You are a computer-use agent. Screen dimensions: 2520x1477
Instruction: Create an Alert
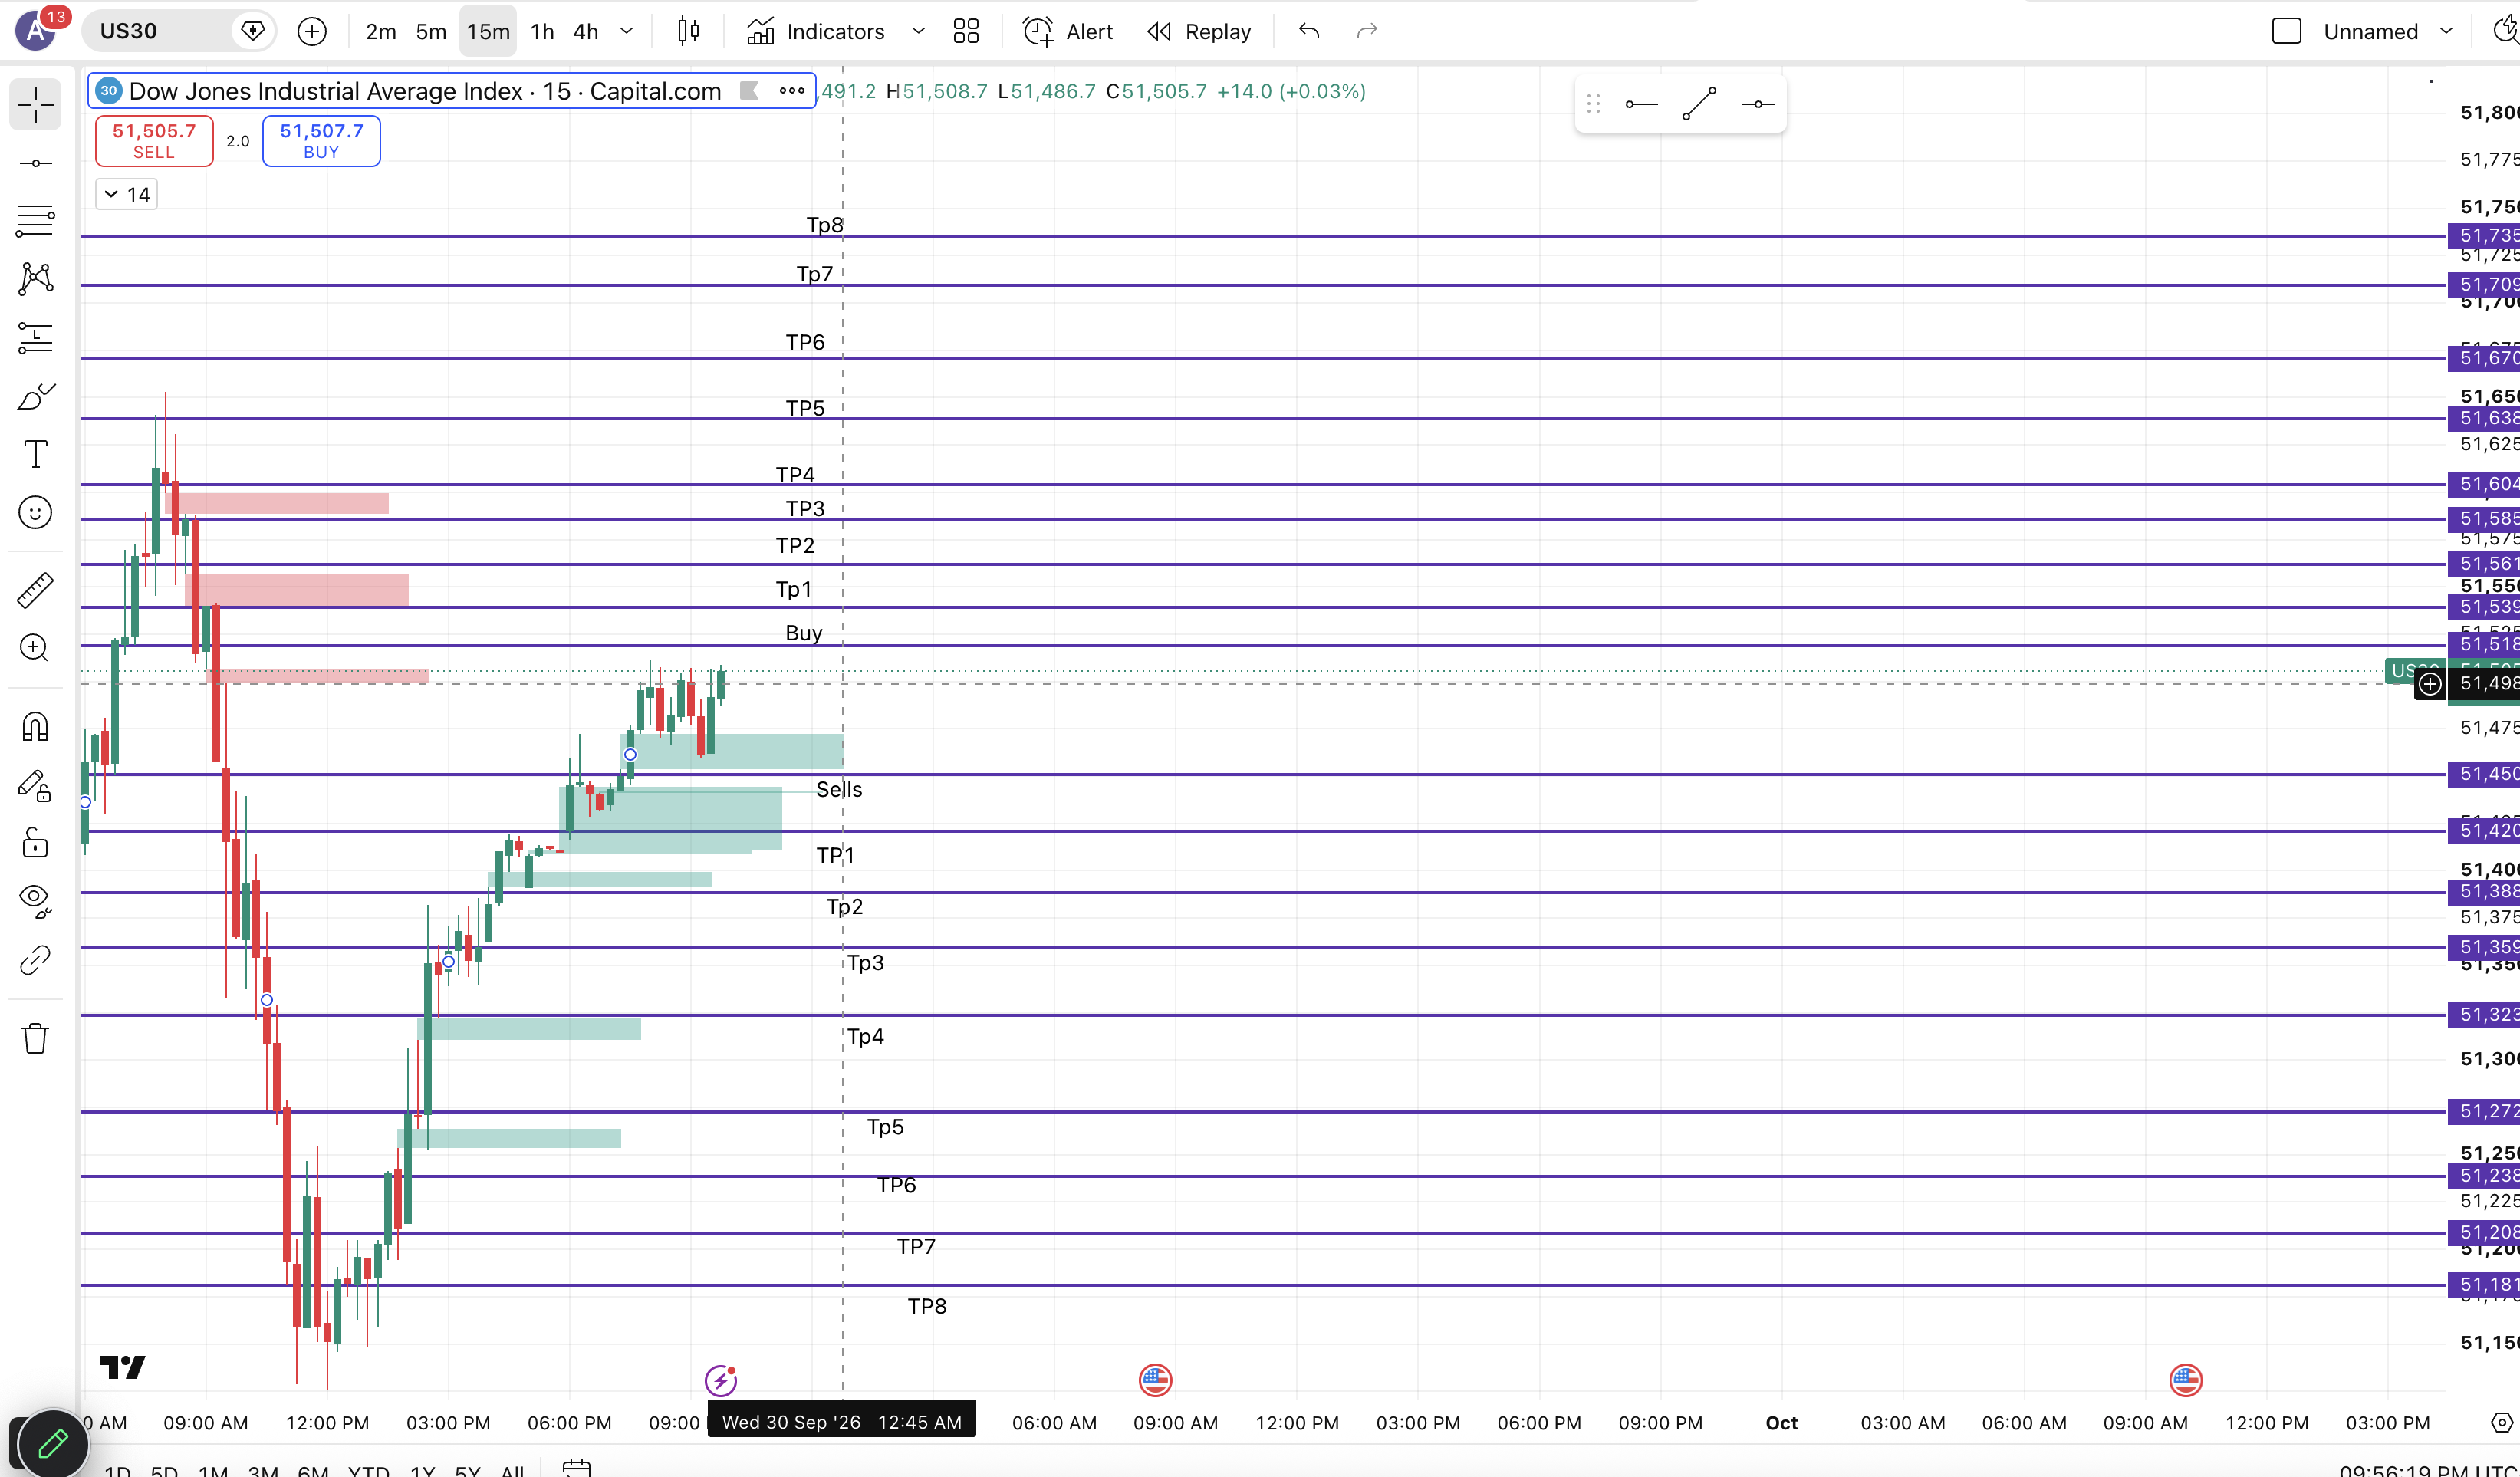click(x=1068, y=32)
